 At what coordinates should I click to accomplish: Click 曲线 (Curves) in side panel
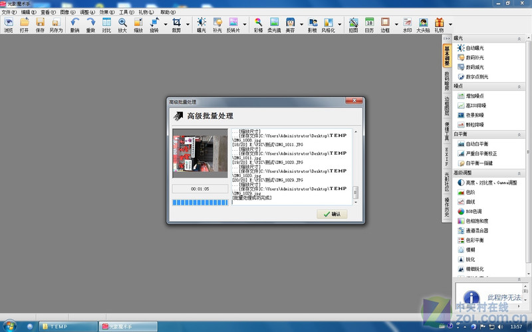coord(467,202)
